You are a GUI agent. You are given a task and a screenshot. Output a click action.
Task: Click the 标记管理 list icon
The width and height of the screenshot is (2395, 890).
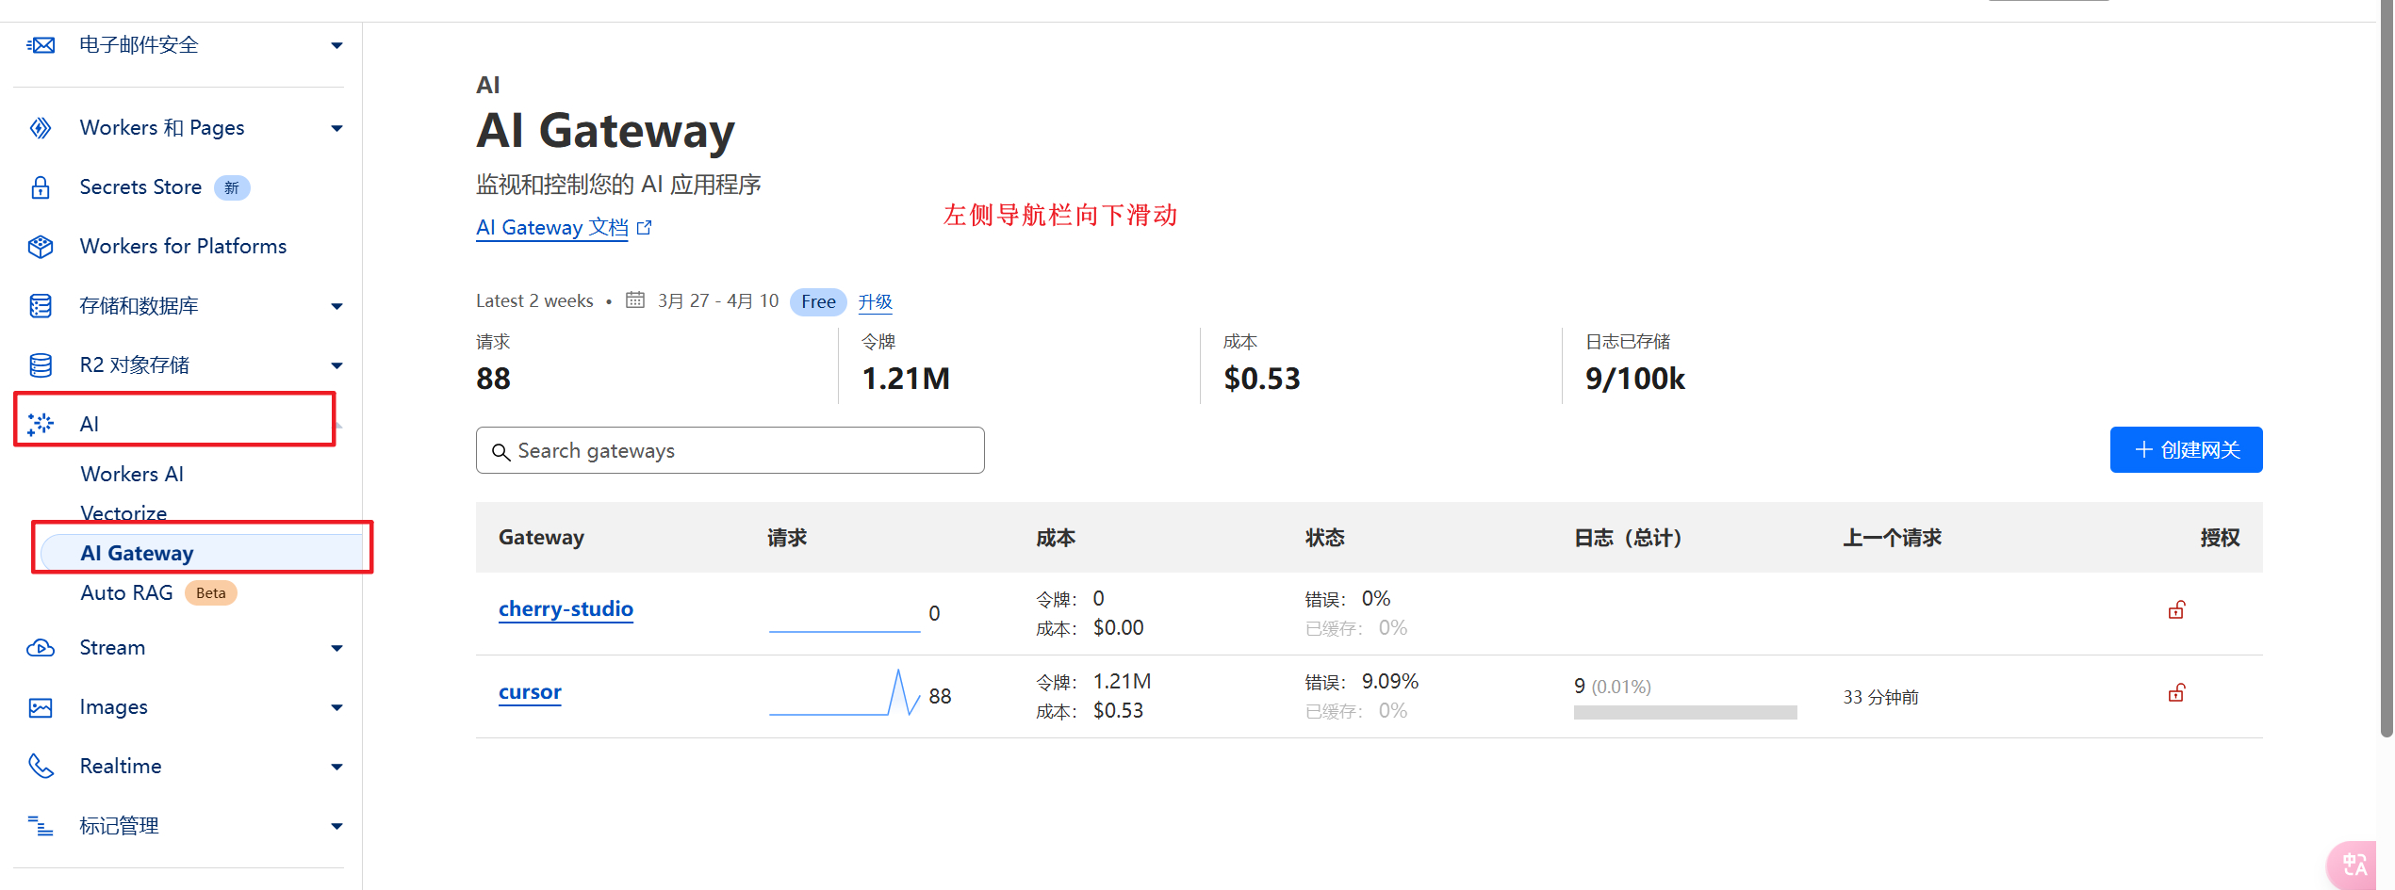point(41,826)
